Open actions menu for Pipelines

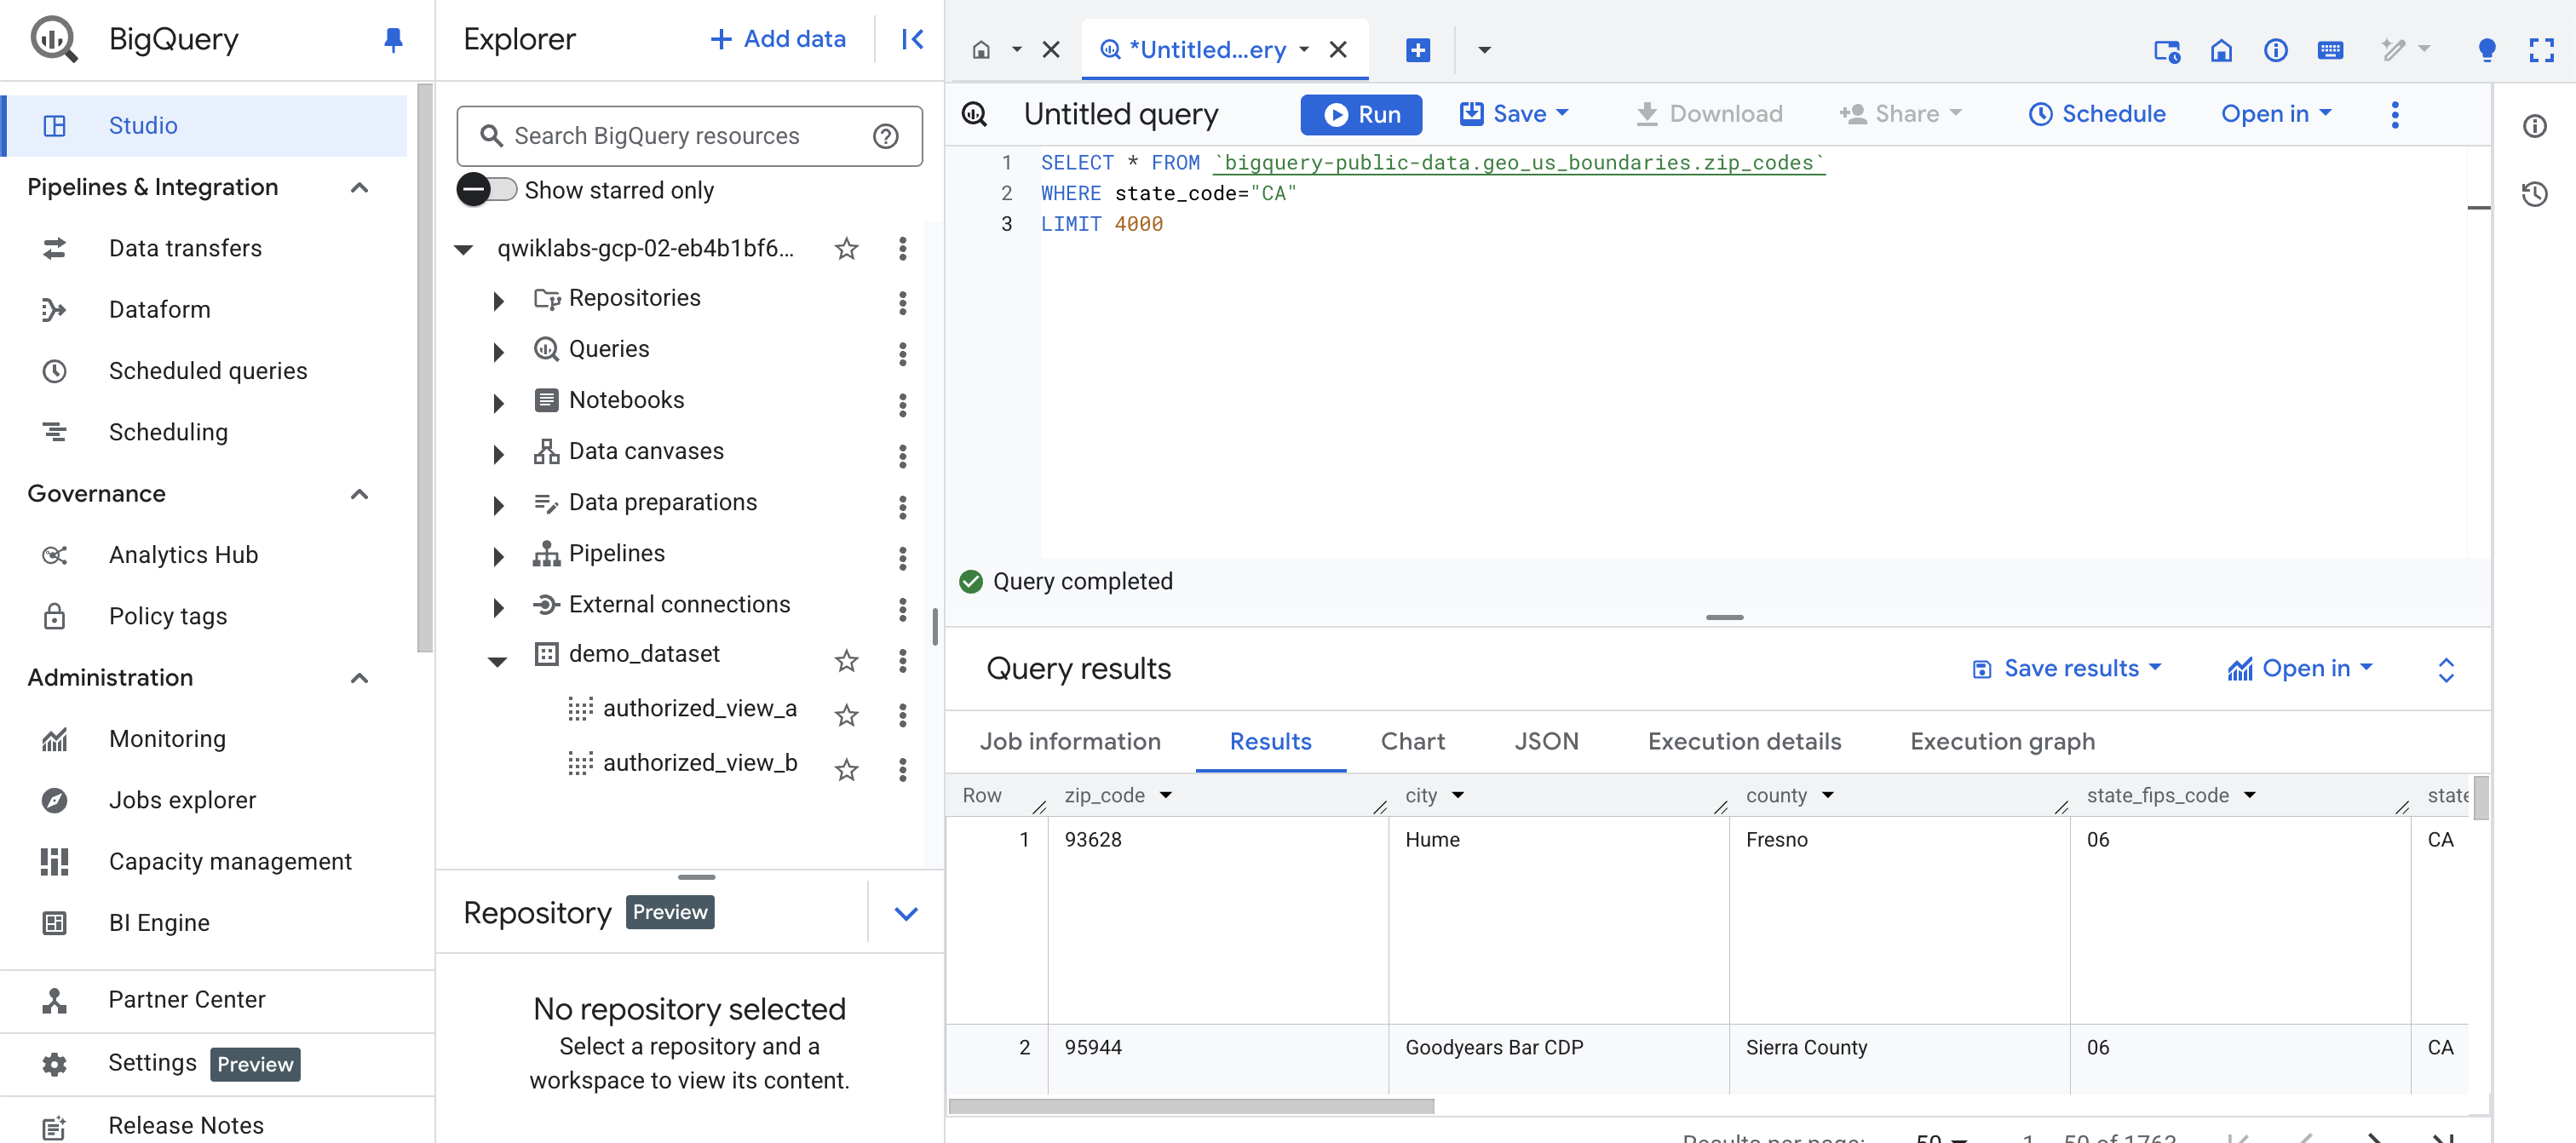click(902, 557)
